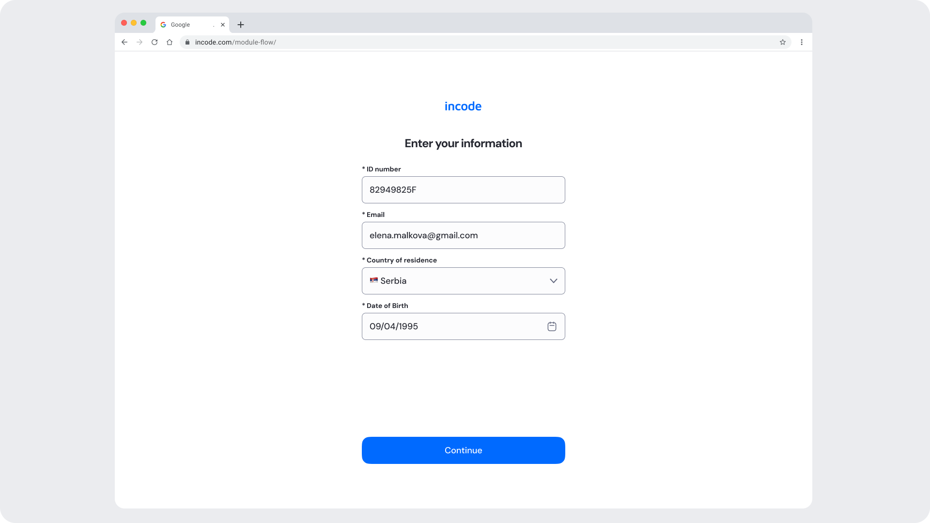Focus the Email input field
This screenshot has width=930, height=523.
coord(464,235)
